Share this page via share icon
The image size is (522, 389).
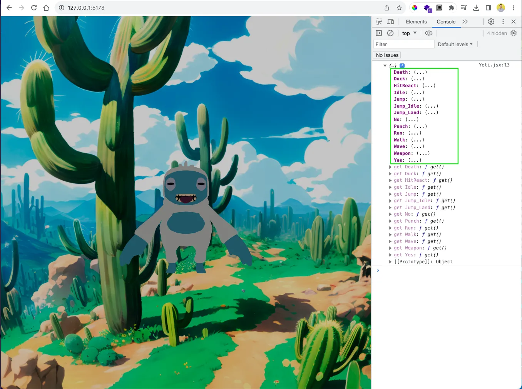(387, 8)
